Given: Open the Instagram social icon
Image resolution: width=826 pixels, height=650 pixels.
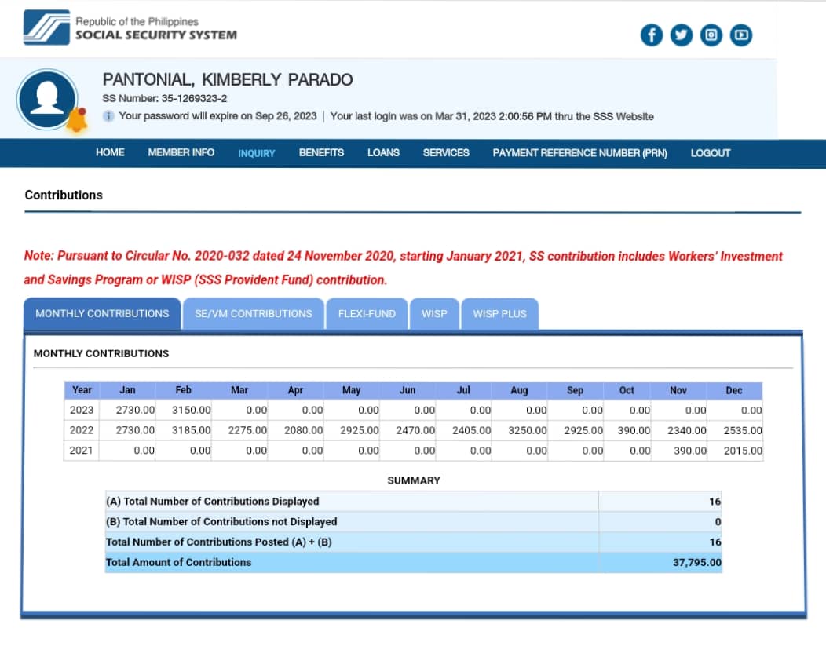Looking at the screenshot, I should (x=711, y=35).
